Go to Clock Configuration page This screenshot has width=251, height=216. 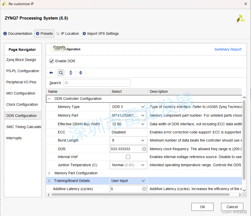[22, 105]
